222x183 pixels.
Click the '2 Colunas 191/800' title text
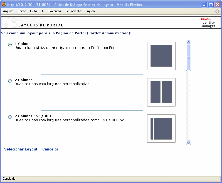click(33, 116)
